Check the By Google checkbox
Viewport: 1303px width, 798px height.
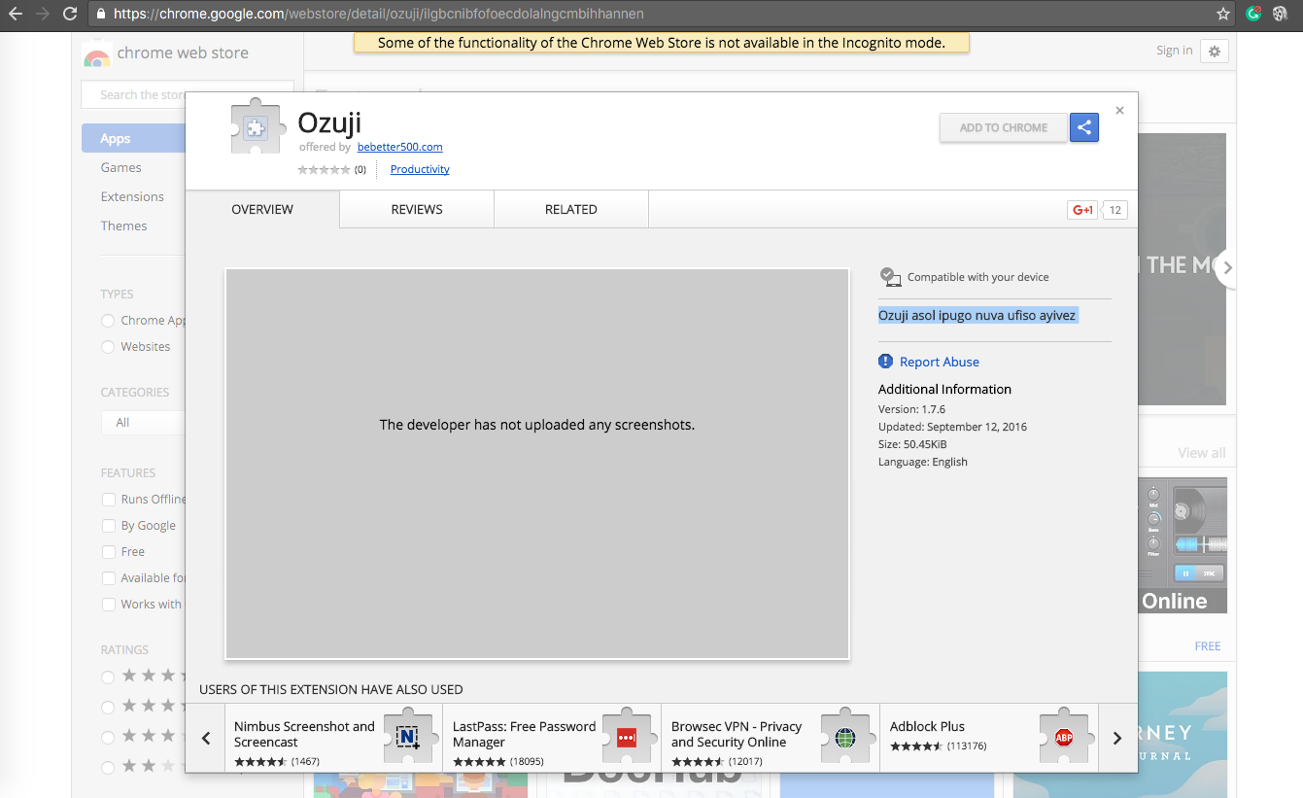[109, 526]
